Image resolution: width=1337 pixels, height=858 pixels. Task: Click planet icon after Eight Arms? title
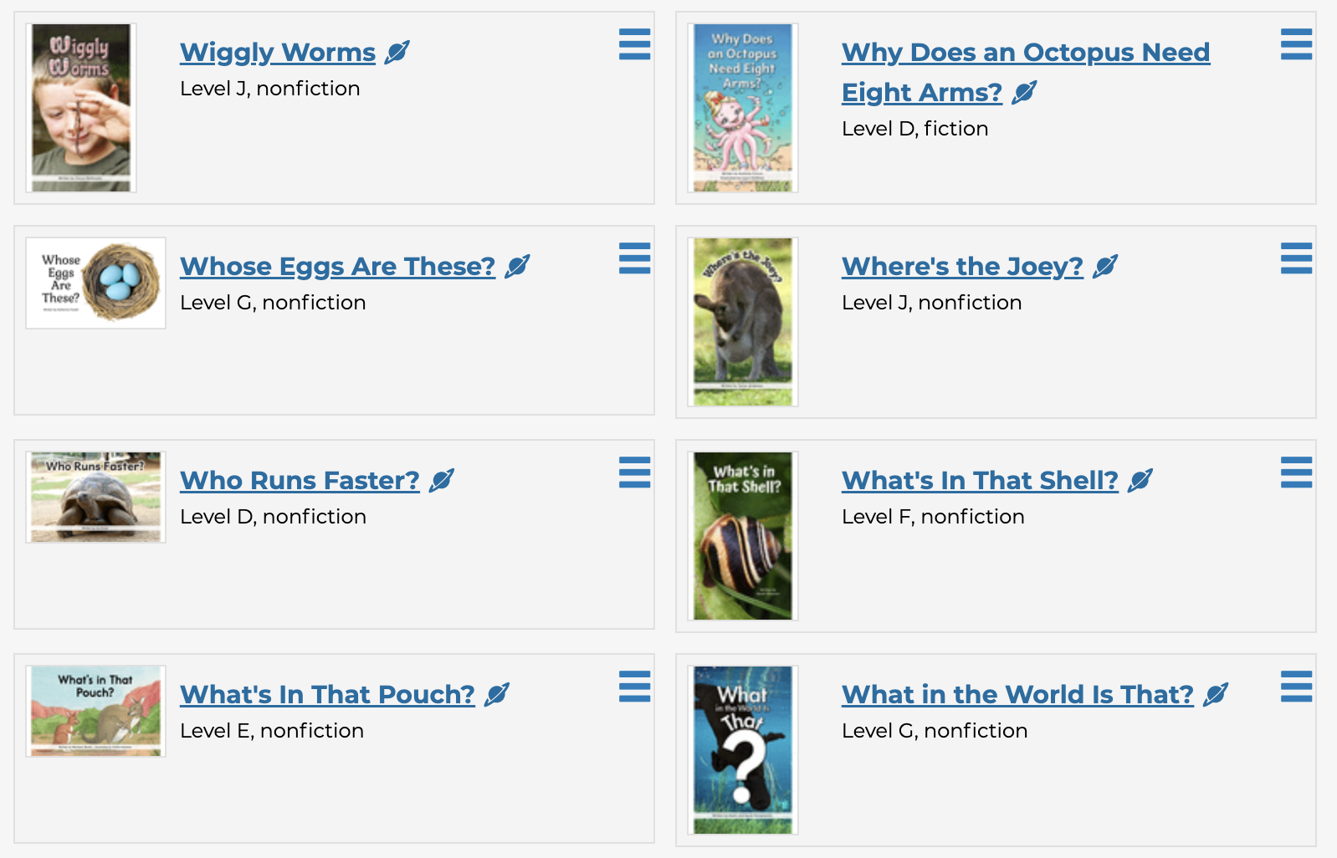tap(1023, 93)
